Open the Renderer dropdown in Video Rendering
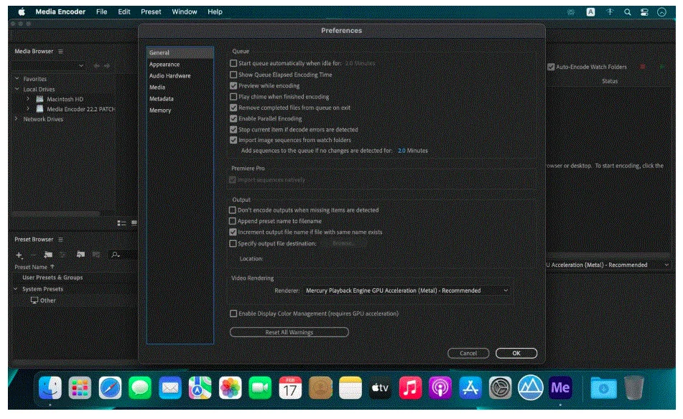The width and height of the screenshot is (683, 419). 406,291
